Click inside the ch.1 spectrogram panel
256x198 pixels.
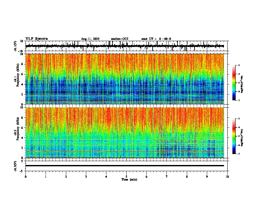click(124, 79)
